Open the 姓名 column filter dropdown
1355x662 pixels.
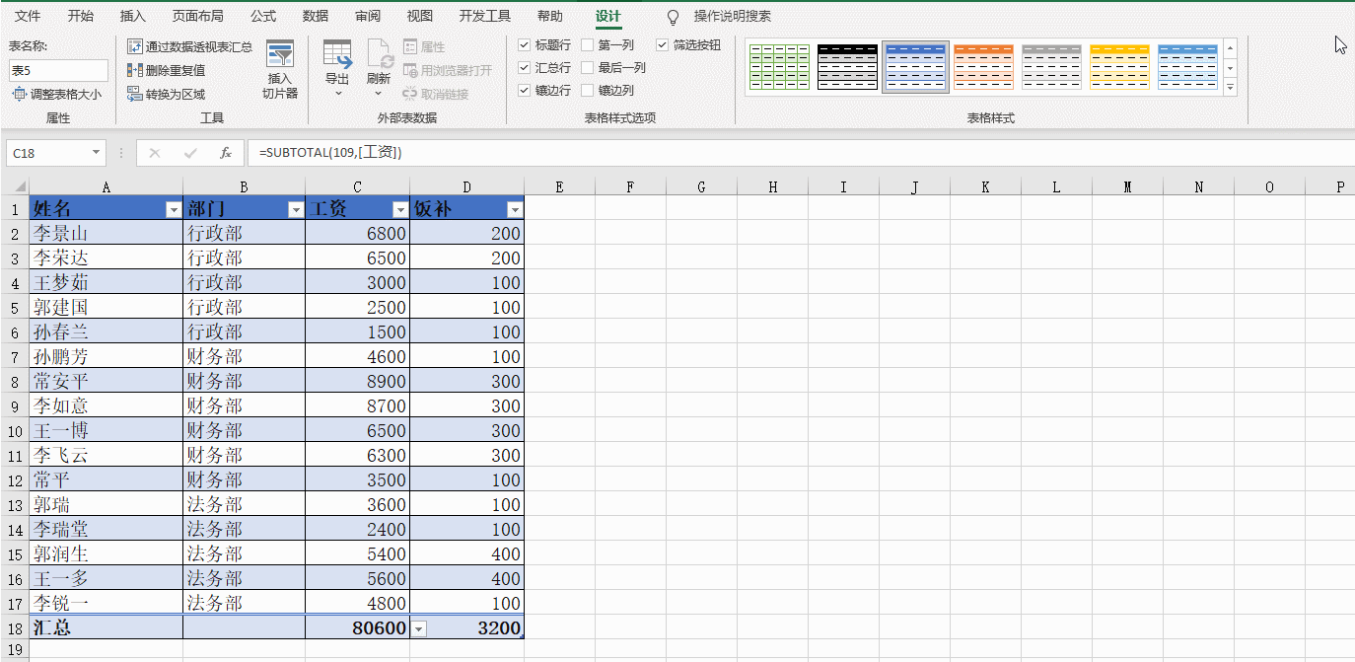click(x=174, y=209)
